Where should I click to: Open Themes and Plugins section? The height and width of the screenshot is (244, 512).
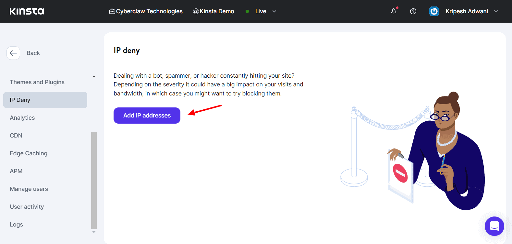pyautogui.click(x=37, y=82)
